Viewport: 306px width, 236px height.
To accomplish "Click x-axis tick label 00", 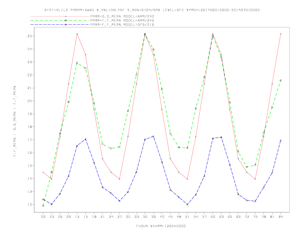I will point(43,217).
